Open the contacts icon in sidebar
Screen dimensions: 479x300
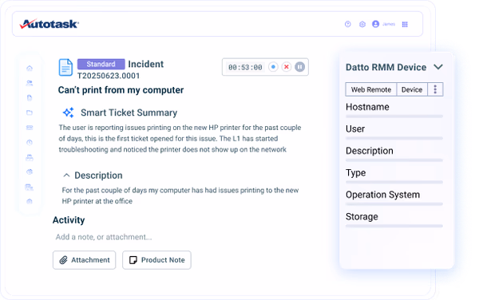(30, 83)
